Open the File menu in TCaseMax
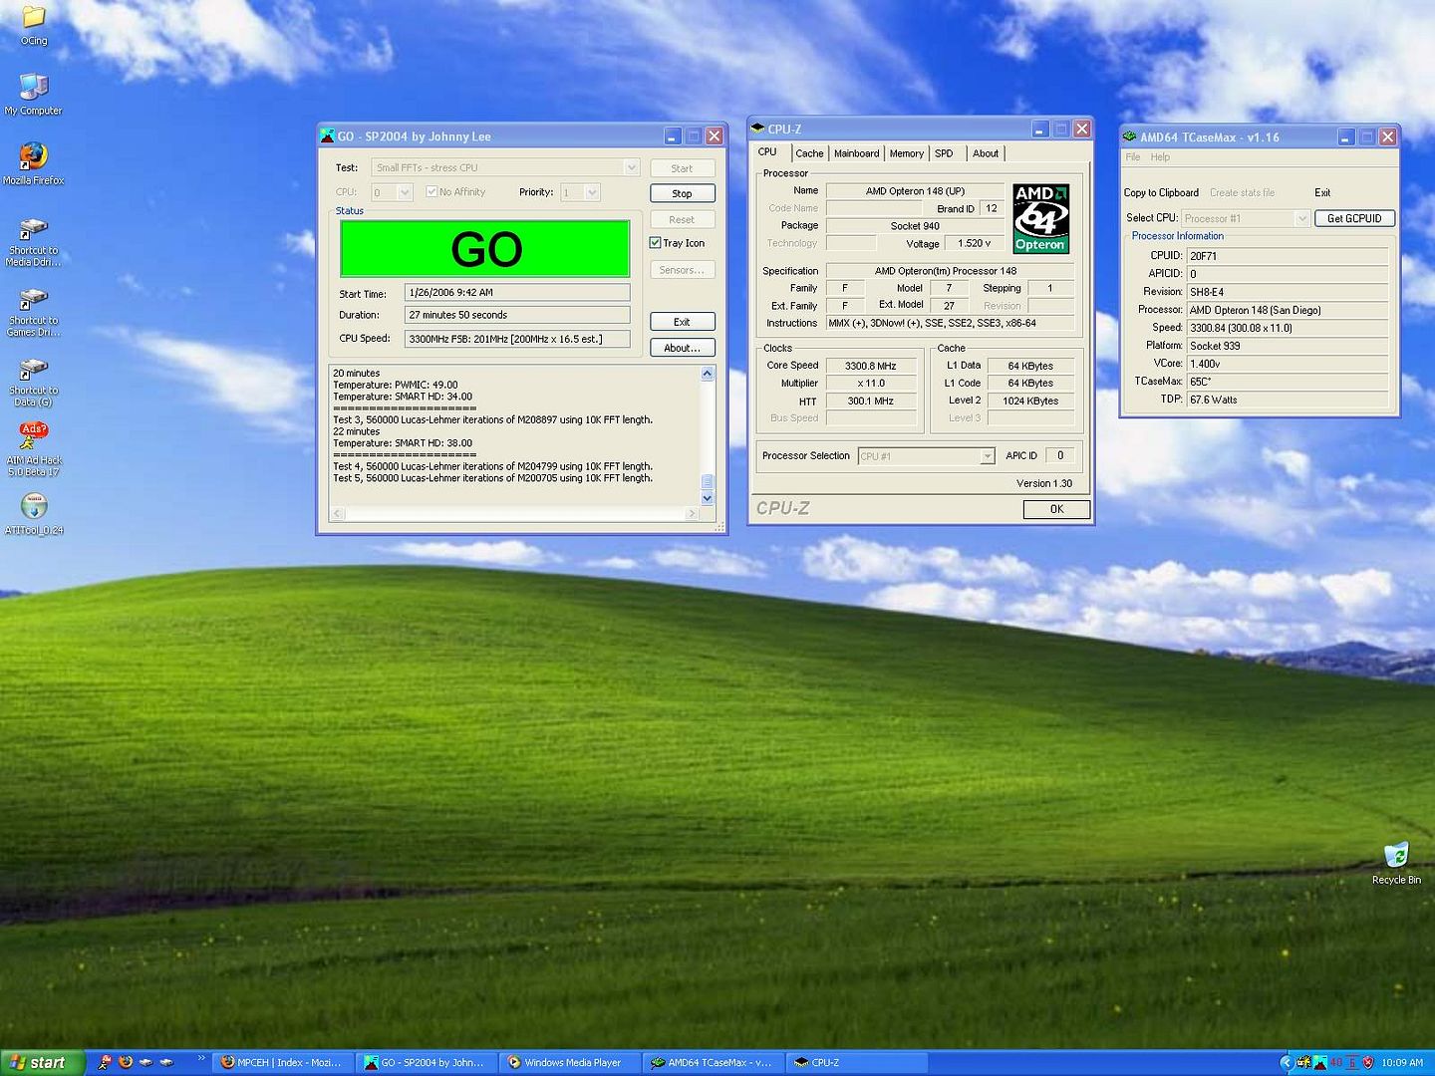 (1133, 157)
